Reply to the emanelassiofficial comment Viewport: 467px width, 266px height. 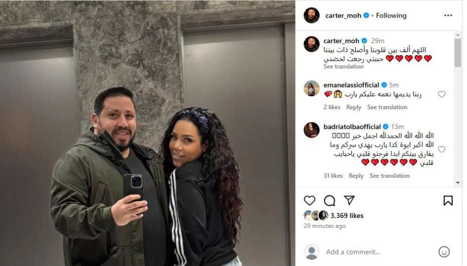pyautogui.click(x=354, y=107)
